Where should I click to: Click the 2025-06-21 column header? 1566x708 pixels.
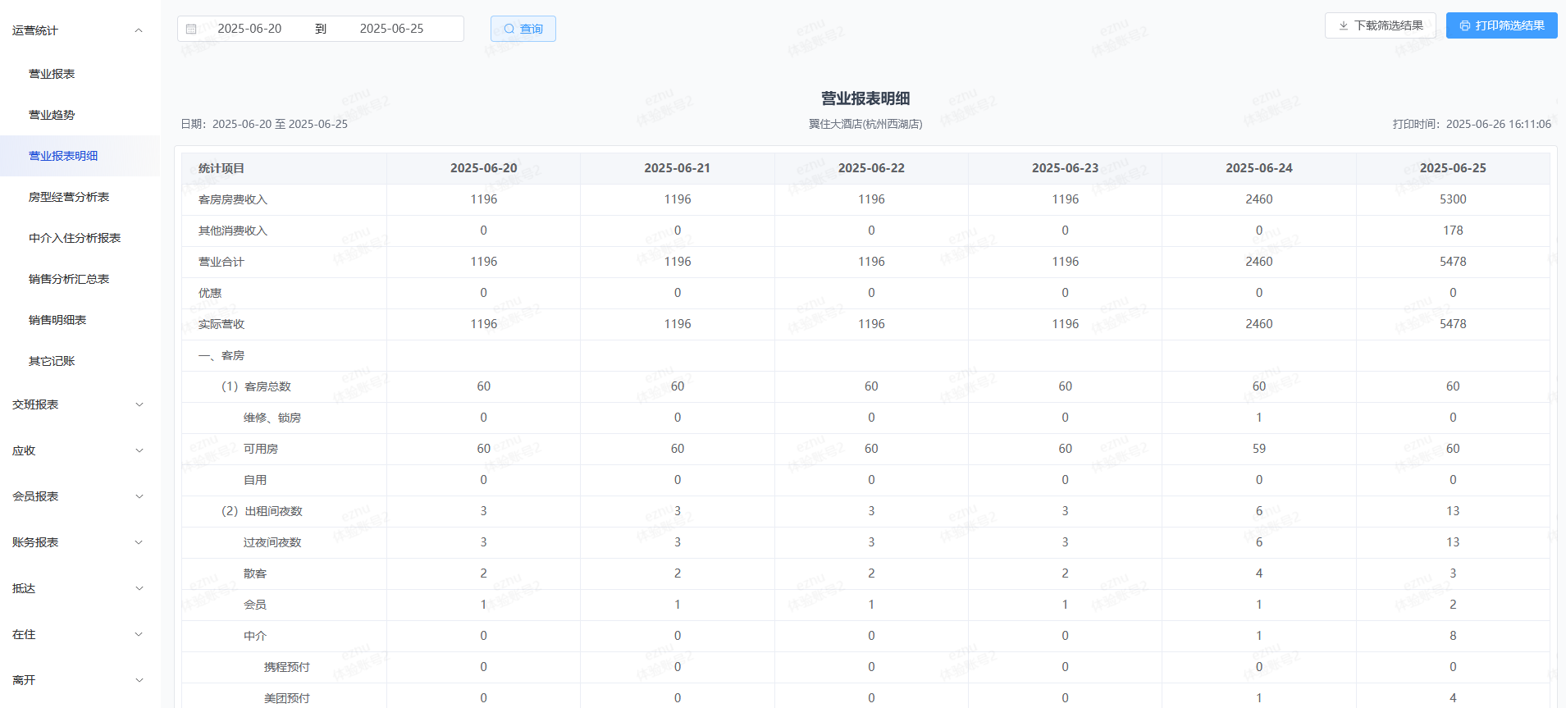coord(677,168)
